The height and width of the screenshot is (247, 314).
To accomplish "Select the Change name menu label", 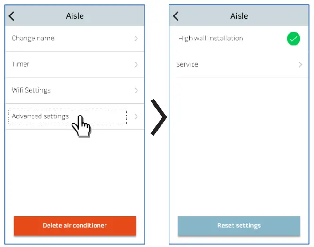I will (x=33, y=38).
